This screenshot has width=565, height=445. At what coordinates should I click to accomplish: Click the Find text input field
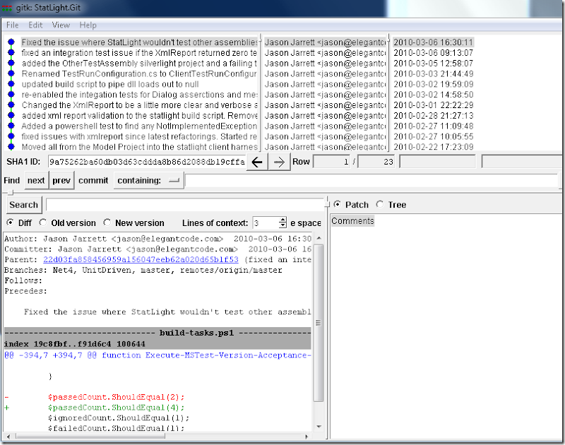[x=371, y=180]
